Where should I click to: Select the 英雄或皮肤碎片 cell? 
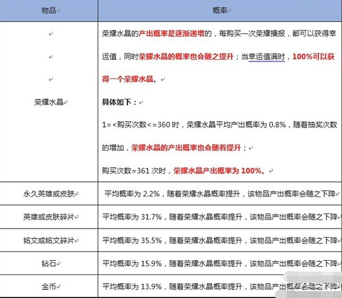pyautogui.click(x=49, y=217)
